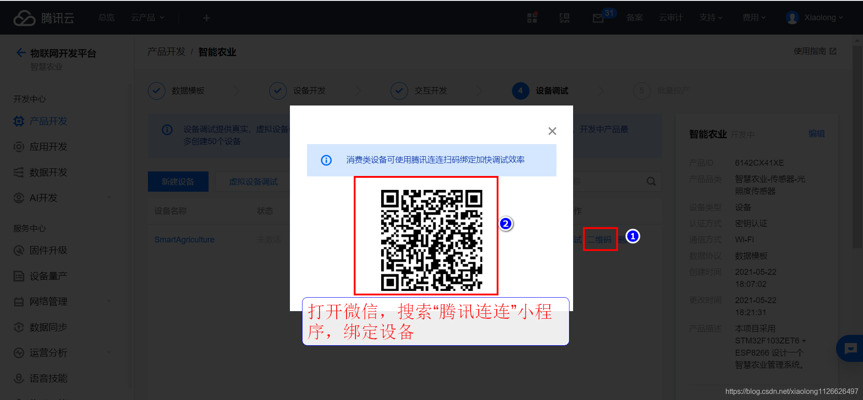Viewport: 863px width, 400px height.
Task: Select 语音技能 in the sidebar
Action: point(48,378)
